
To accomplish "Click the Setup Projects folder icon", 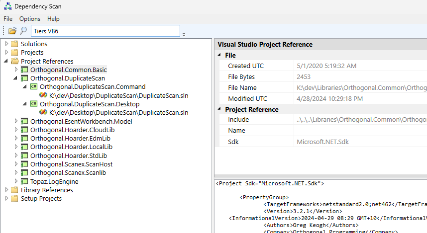I will [14, 198].
